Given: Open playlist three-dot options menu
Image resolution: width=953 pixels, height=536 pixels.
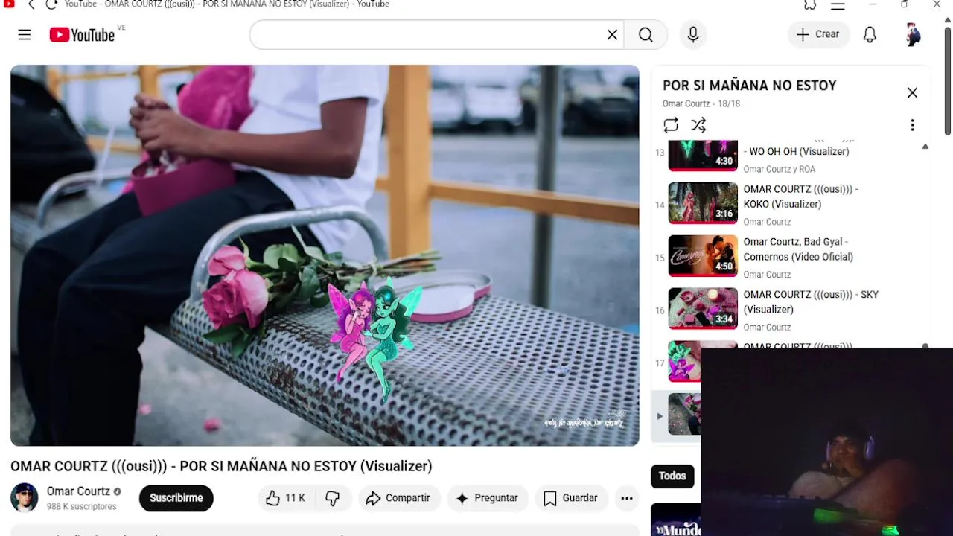Looking at the screenshot, I should pos(912,125).
